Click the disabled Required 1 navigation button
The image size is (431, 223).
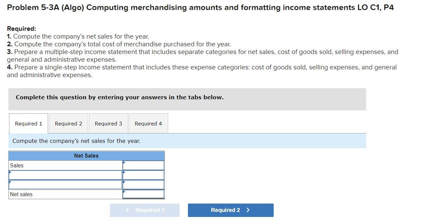pyautogui.click(x=145, y=210)
